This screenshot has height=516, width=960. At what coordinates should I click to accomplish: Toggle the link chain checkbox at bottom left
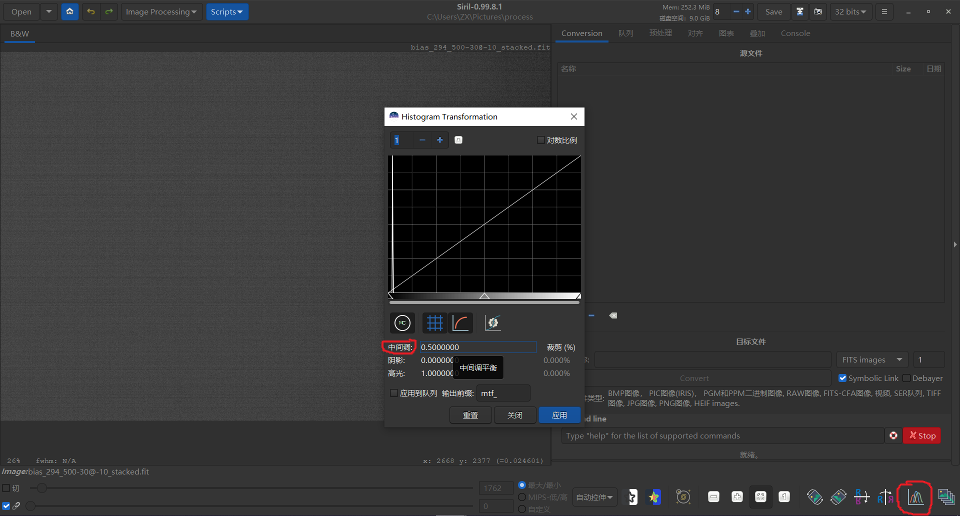click(6, 506)
